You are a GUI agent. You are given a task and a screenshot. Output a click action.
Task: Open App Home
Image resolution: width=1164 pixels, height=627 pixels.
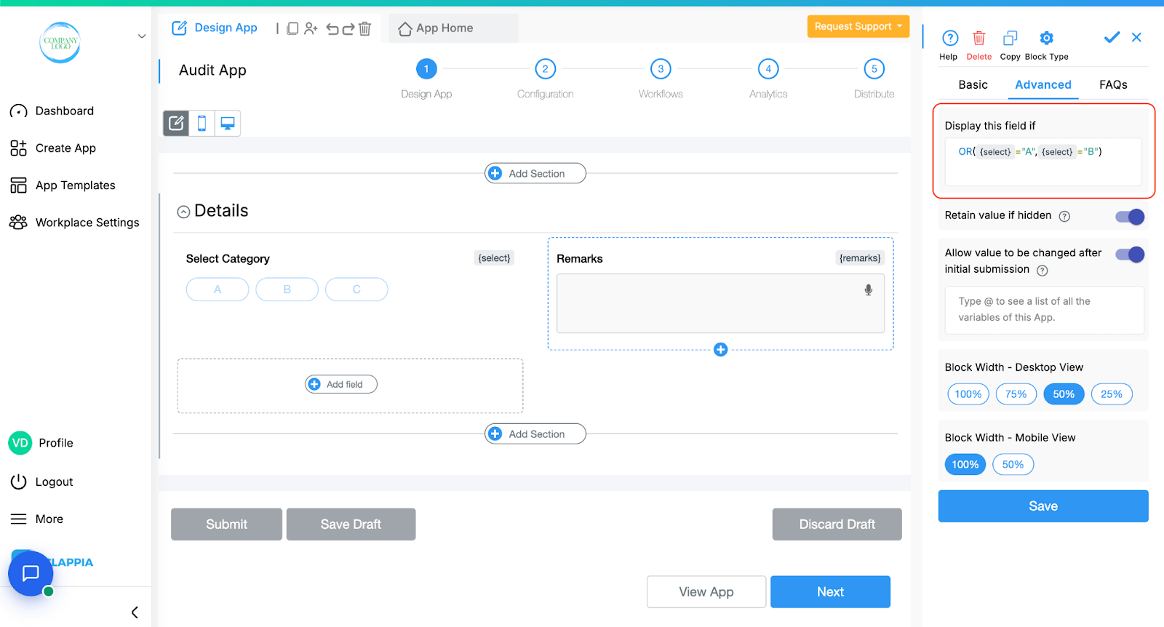436,28
